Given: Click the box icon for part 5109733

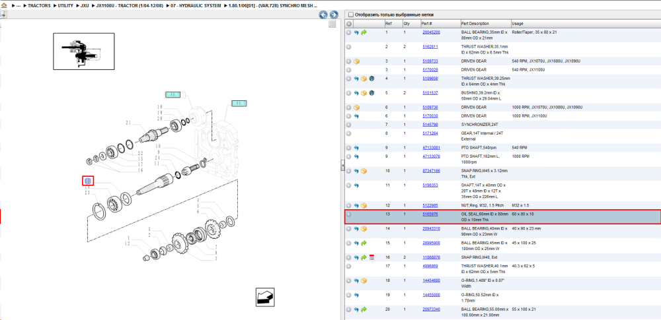Looking at the screenshot, I should coord(357,61).
